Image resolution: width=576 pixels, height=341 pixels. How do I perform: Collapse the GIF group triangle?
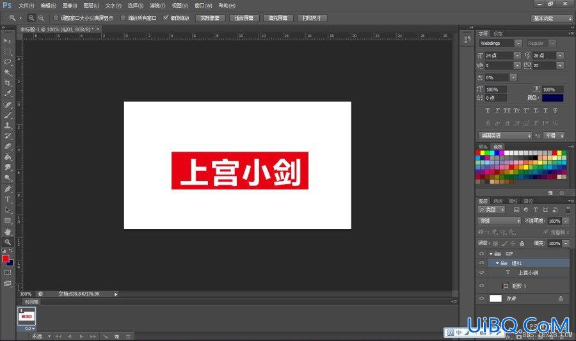[491, 253]
